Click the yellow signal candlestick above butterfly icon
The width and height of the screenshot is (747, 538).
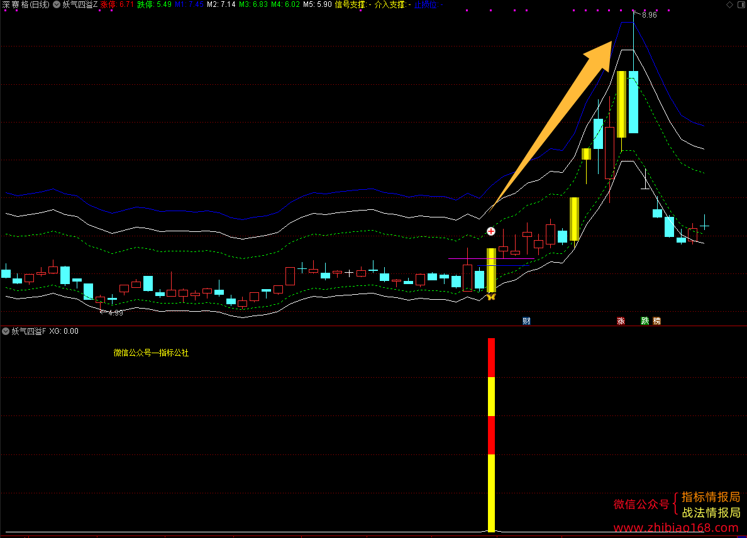(x=491, y=270)
